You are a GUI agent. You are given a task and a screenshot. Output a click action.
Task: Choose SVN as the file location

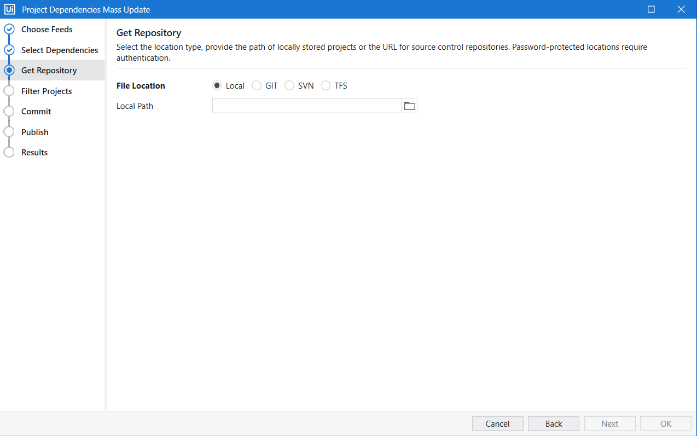(x=289, y=86)
